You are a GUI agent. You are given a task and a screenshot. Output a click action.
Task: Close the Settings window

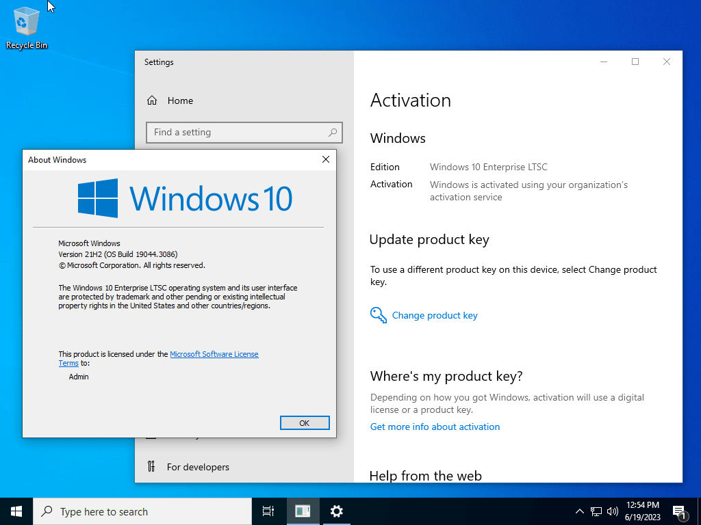click(x=667, y=62)
